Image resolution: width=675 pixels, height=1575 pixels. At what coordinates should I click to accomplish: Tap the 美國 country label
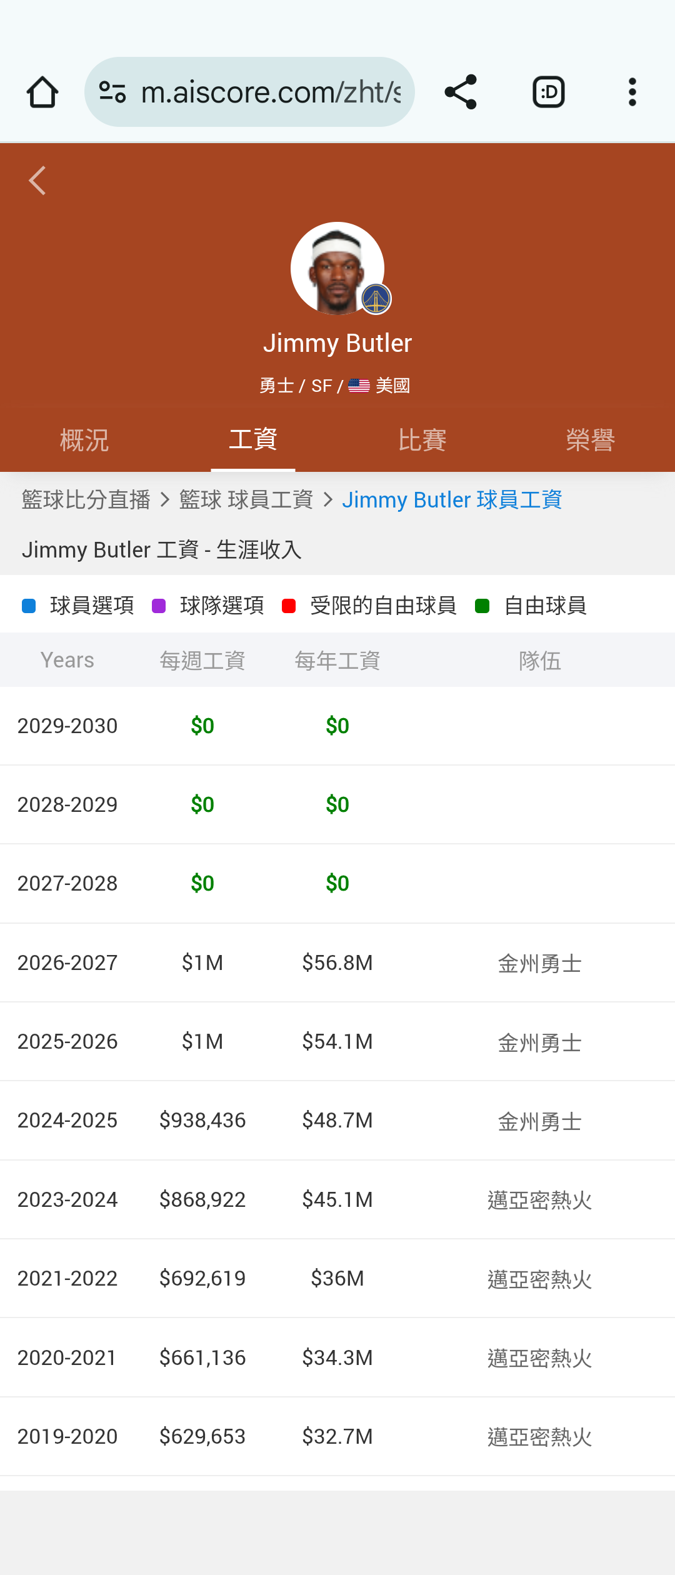[x=393, y=386]
